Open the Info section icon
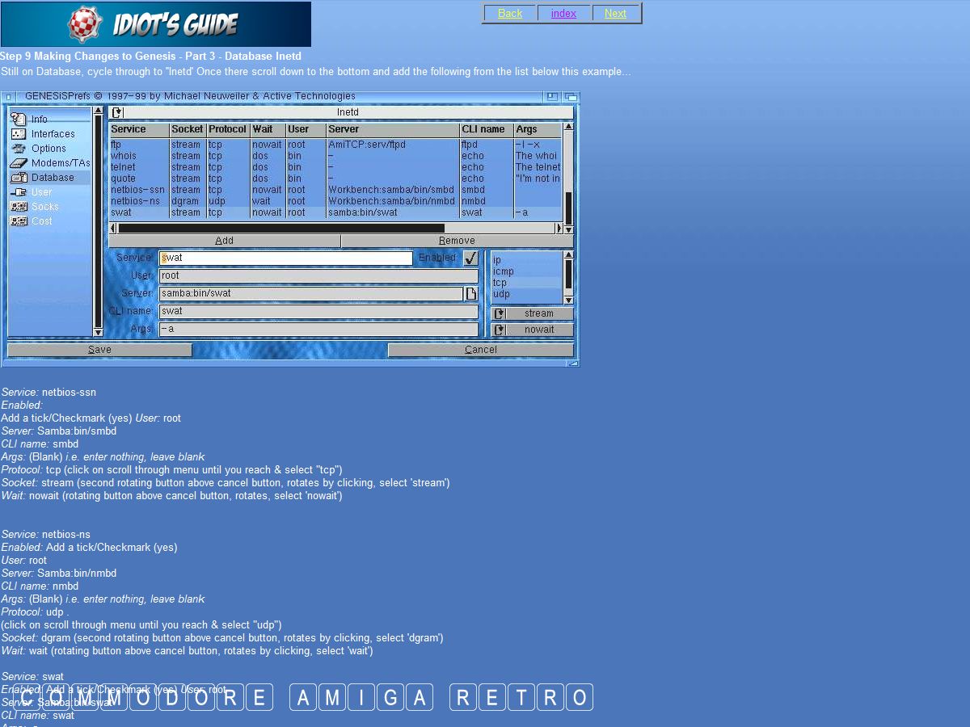 tap(19, 119)
